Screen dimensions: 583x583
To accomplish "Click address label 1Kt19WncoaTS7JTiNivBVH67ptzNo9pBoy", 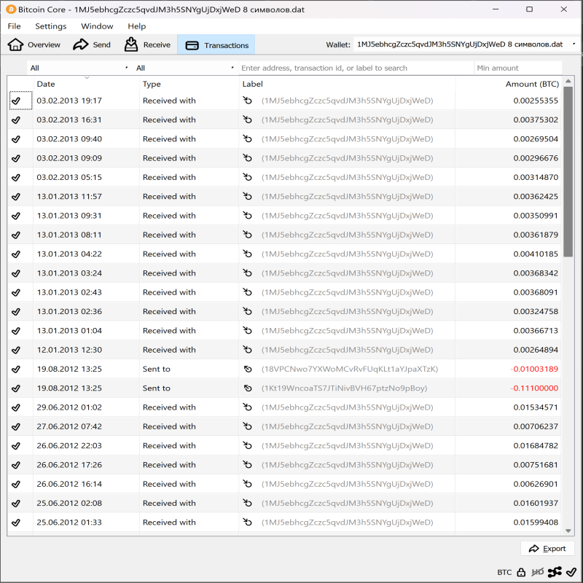I will 344,388.
